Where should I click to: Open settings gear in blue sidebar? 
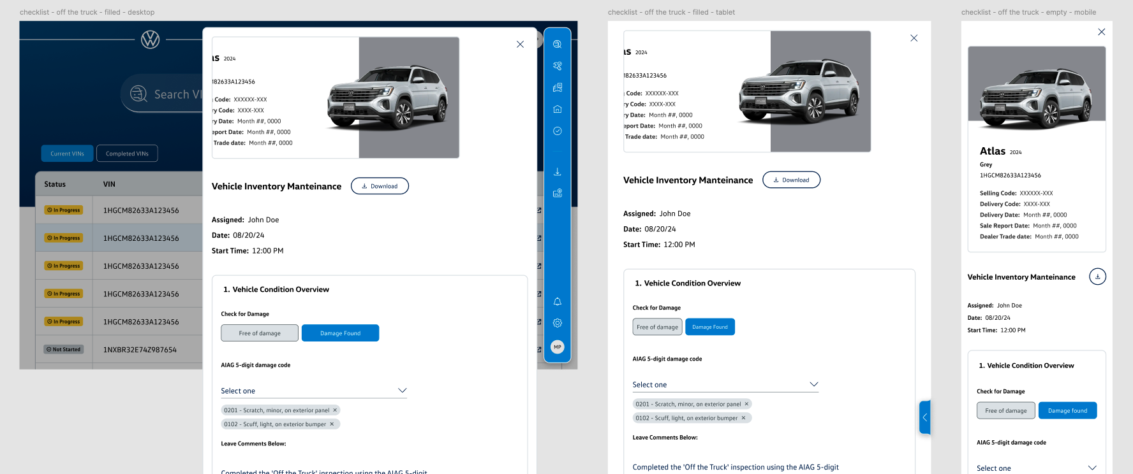pos(557,323)
